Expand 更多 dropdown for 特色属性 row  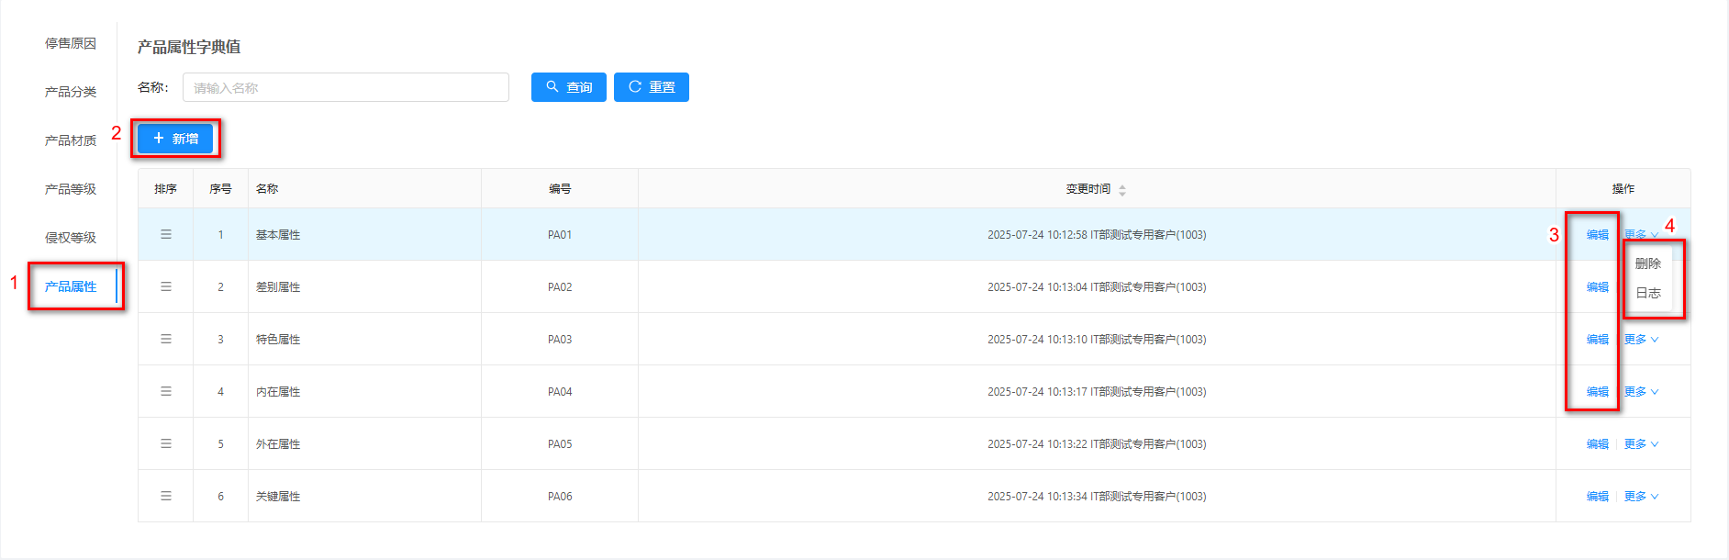pos(1641,340)
